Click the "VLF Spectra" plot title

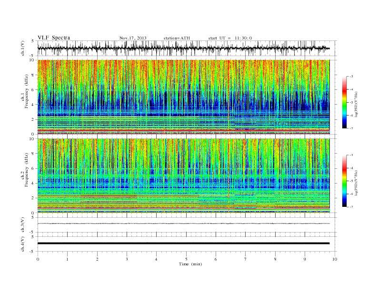pos(54,38)
